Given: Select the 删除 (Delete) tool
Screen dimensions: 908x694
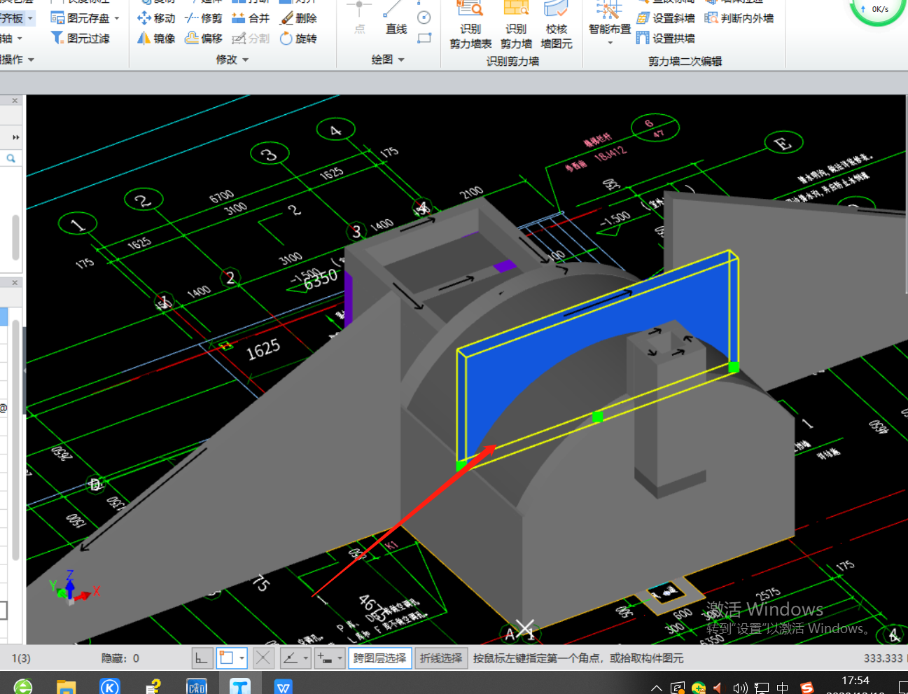Looking at the screenshot, I should (298, 18).
